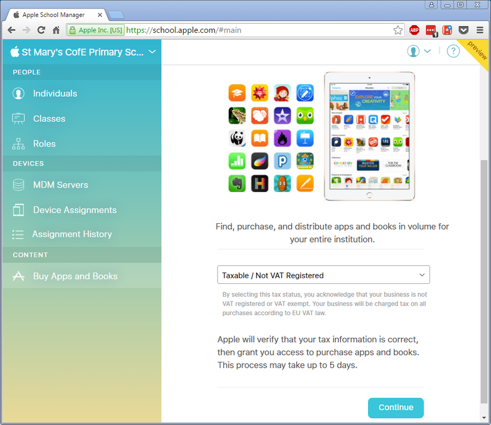The image size is (491, 425).
Task: Go to Roles in the sidebar
Action: click(82, 143)
